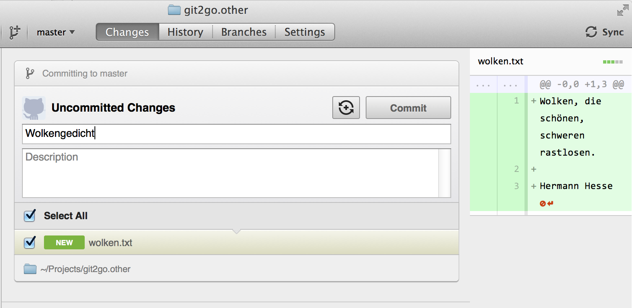Click the ~/Projects/git2go.other path link

point(86,269)
